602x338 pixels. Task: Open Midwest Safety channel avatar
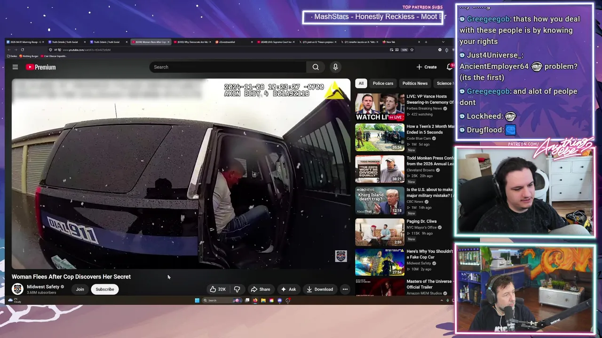[17, 289]
